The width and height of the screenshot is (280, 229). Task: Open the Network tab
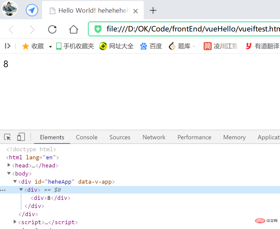pyautogui.click(x=154, y=137)
